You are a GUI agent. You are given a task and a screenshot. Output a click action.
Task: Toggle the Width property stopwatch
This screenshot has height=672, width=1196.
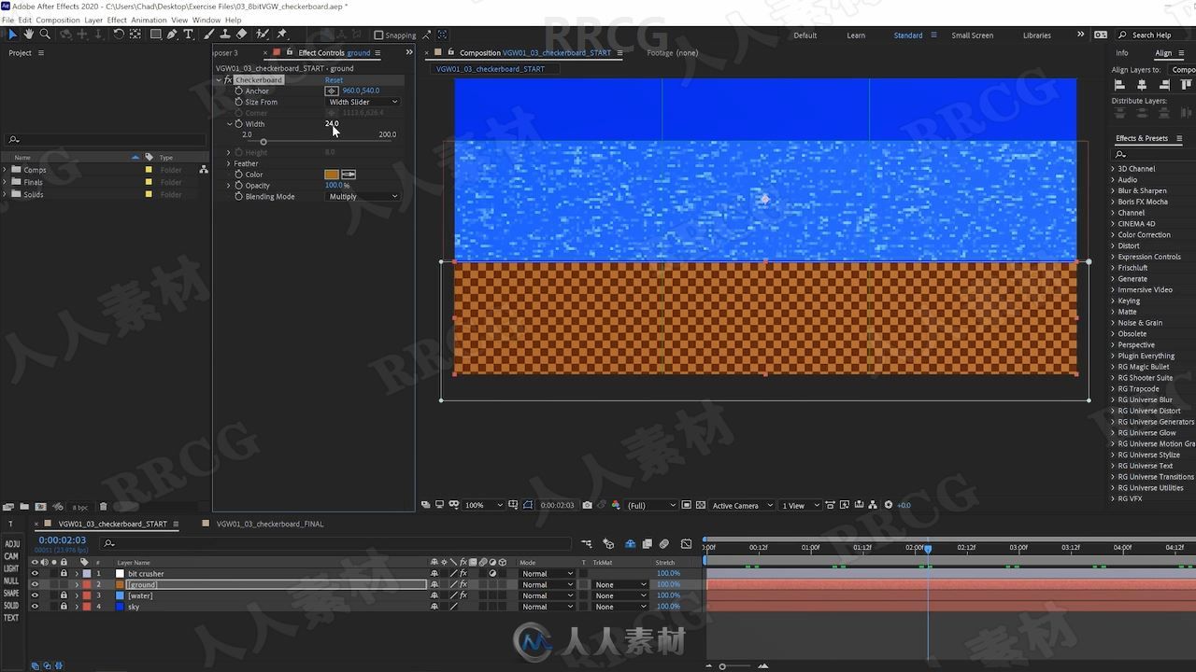[x=239, y=124]
